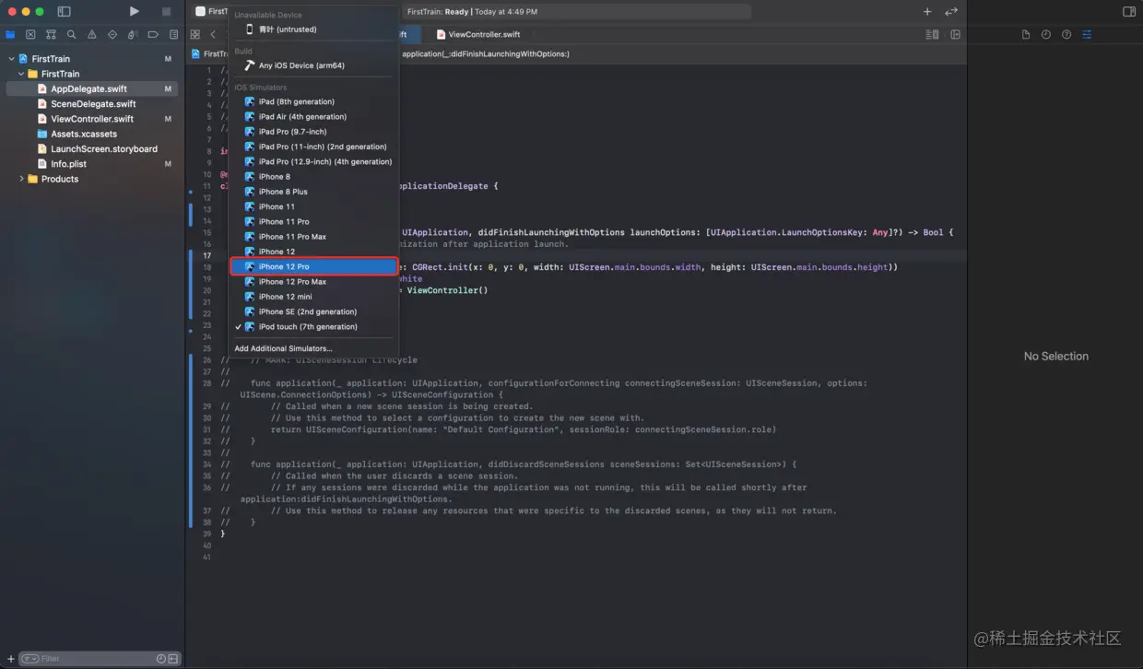Image resolution: width=1143 pixels, height=669 pixels.
Task: Open the Report navigator
Action: coord(173,34)
